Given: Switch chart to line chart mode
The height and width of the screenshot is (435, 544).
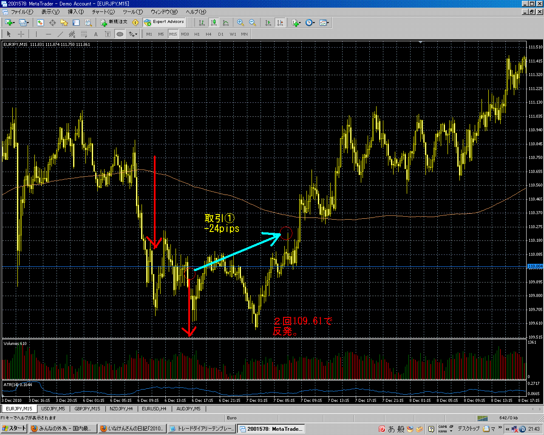Looking at the screenshot, I should (226, 23).
